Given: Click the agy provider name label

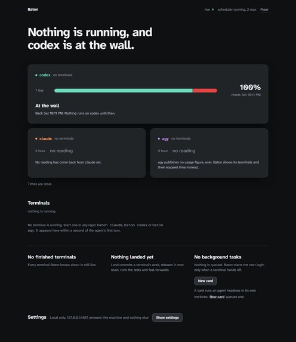Looking at the screenshot, I should (x=165, y=138).
